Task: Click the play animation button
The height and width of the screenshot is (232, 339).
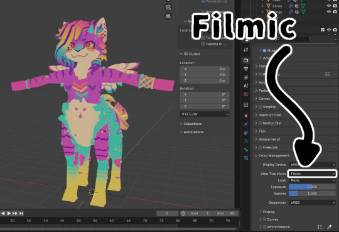Action: (9, 213)
